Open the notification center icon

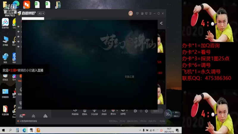click(x=177, y=130)
